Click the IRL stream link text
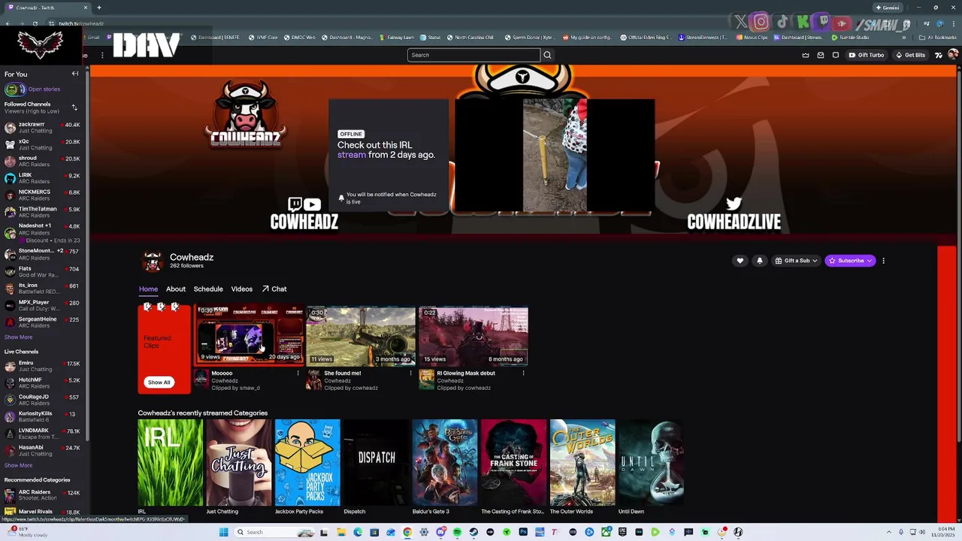Screen dimensions: 962x541 point(352,155)
